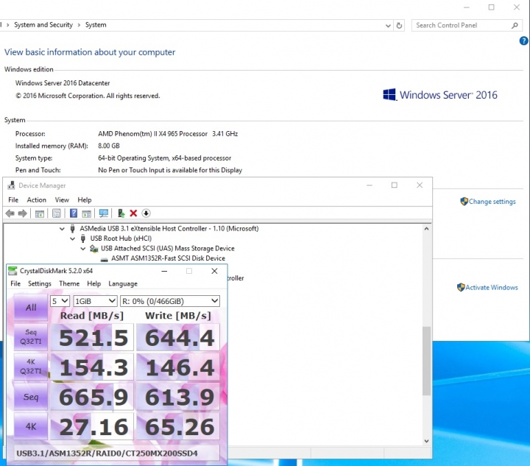The image size is (530, 466).
Task: Click Device Manager vertical scrollbar thumb
Action: click(426, 361)
